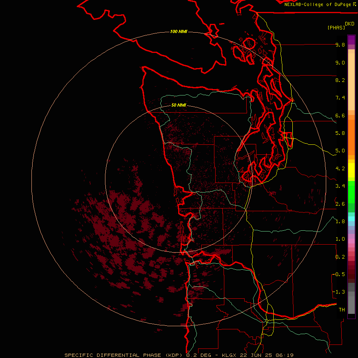Screen dimensions: 358x358
Task: Click the purple top color bar segment
Action: coord(351,40)
